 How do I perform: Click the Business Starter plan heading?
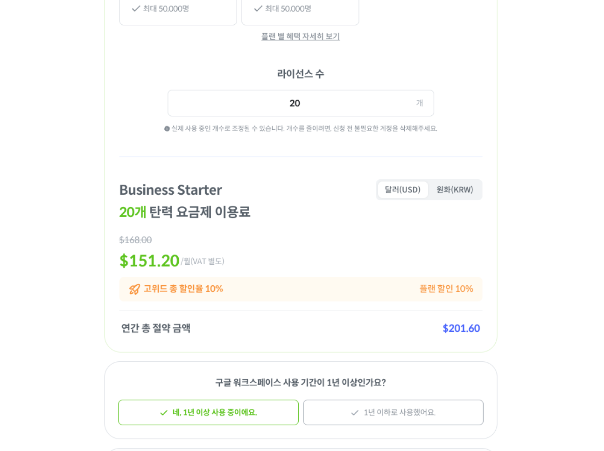pos(171,190)
